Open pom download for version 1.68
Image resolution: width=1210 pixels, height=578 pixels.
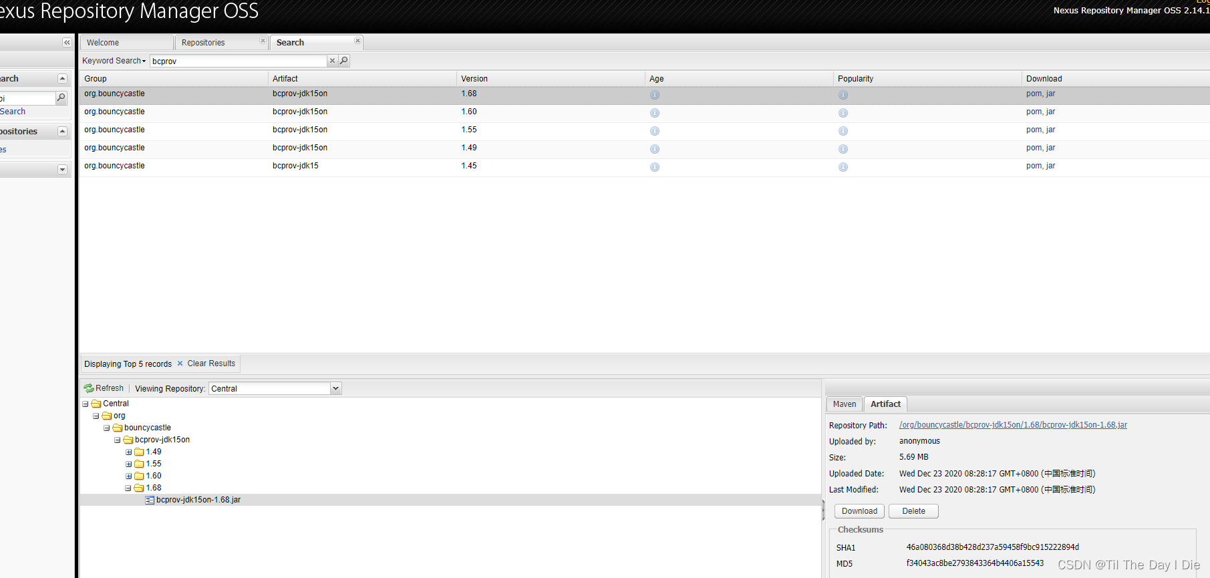pyautogui.click(x=1034, y=94)
